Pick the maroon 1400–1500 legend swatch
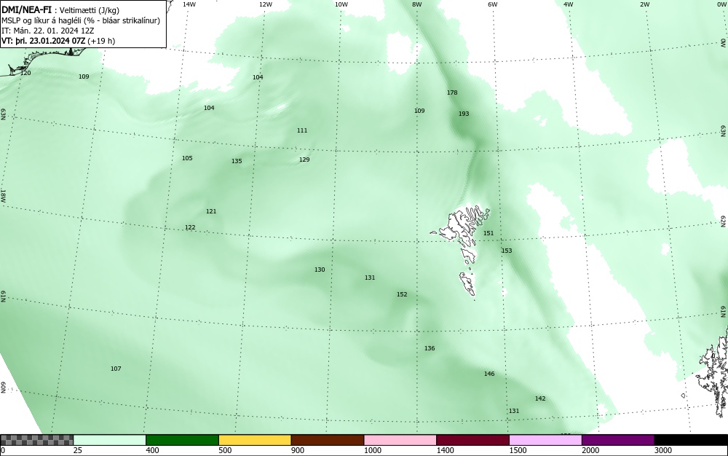Viewport: 728px width, 456px height. [x=472, y=440]
